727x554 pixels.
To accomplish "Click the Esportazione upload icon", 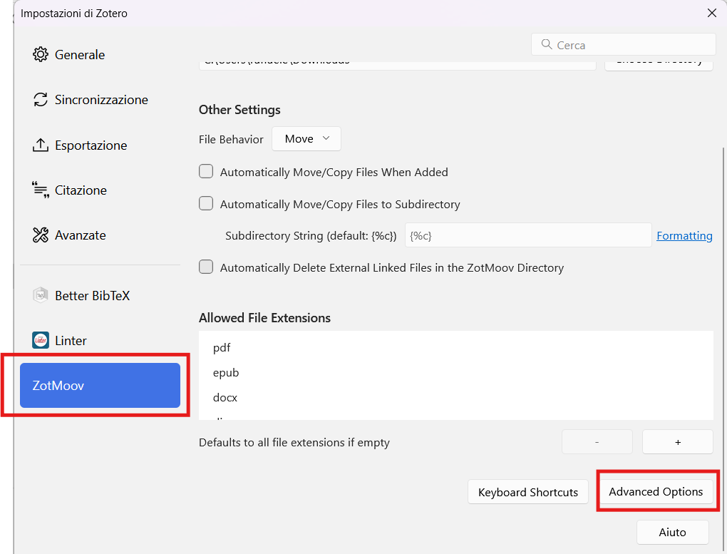I will [x=41, y=145].
